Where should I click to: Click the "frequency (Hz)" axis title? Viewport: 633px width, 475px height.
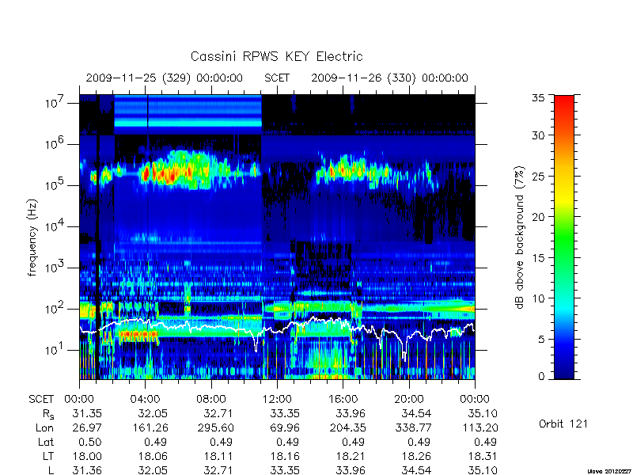(x=33, y=237)
